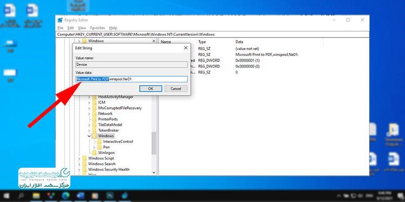Click the Winlogon folder icon
The image size is (405, 202).
95,153
